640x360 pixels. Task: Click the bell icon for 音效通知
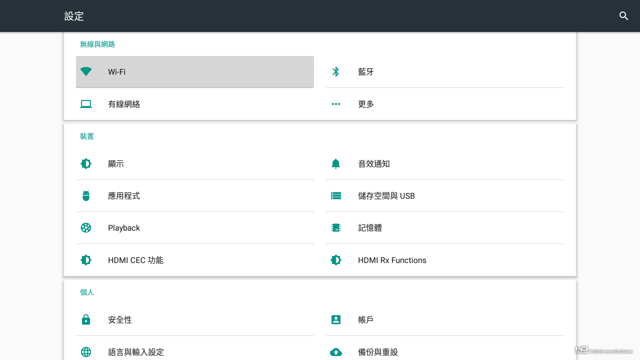336,164
